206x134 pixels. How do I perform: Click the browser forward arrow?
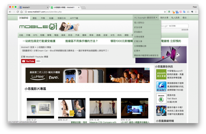pyautogui.click(x=14, y=12)
